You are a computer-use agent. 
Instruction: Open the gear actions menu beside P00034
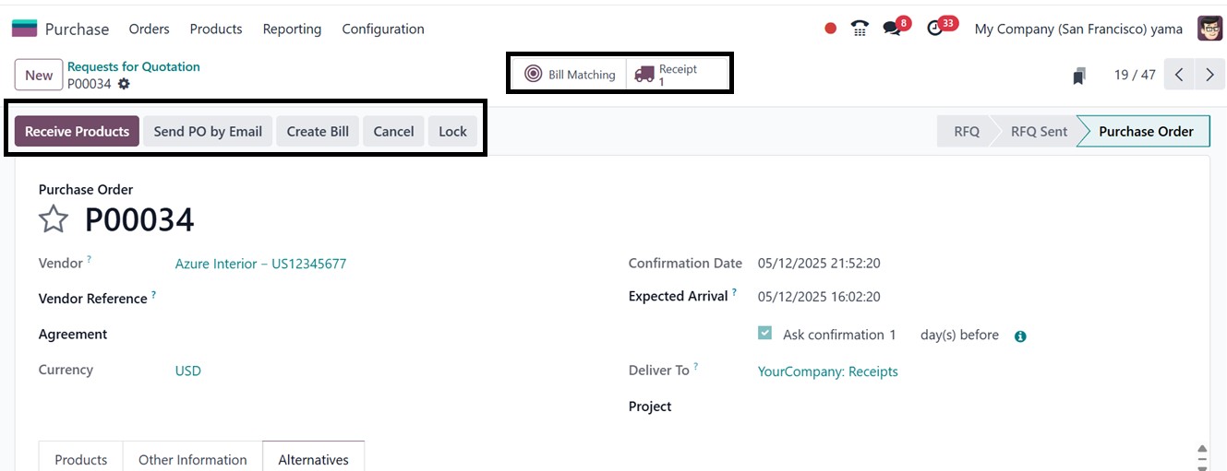click(x=124, y=84)
